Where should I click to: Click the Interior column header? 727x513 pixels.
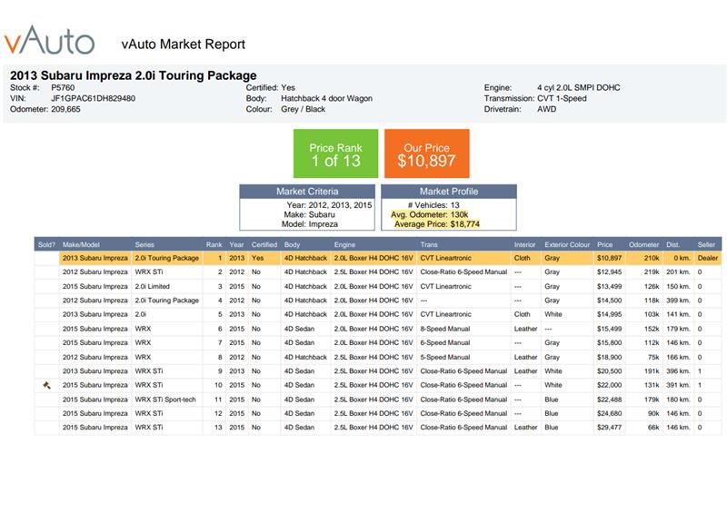pyautogui.click(x=525, y=244)
